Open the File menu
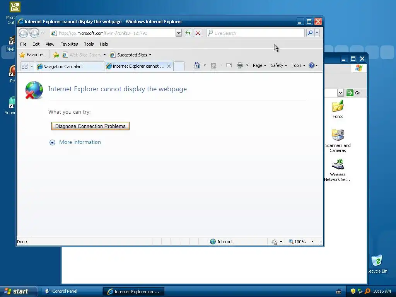The width and height of the screenshot is (396, 297). 23,44
